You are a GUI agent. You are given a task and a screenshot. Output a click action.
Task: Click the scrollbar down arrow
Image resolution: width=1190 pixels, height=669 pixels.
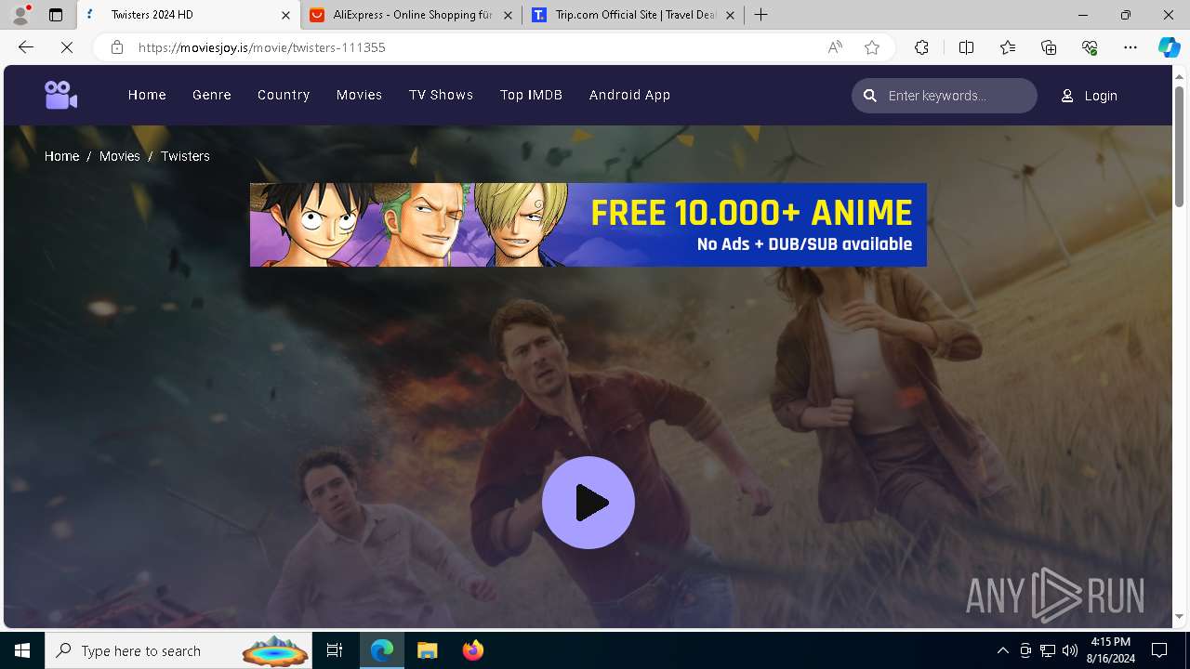1180,616
